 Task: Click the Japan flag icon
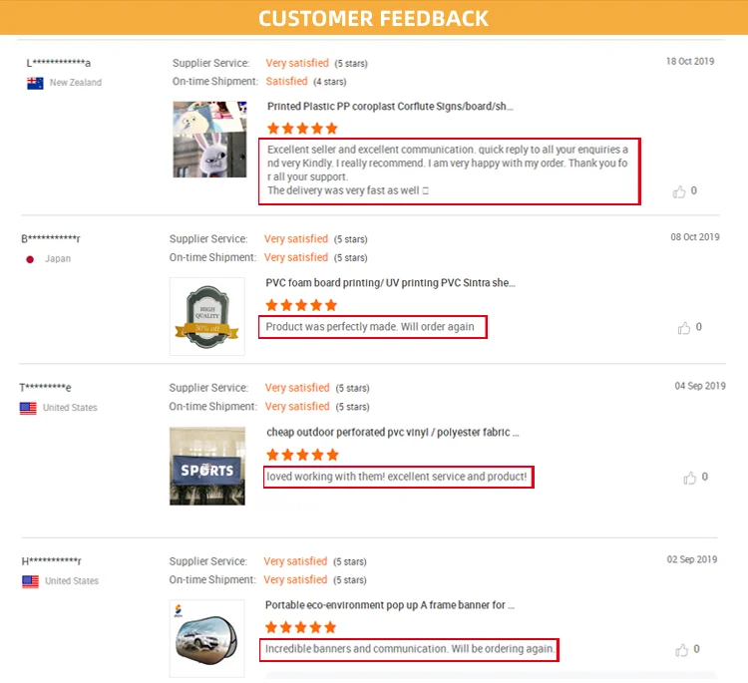click(30, 259)
